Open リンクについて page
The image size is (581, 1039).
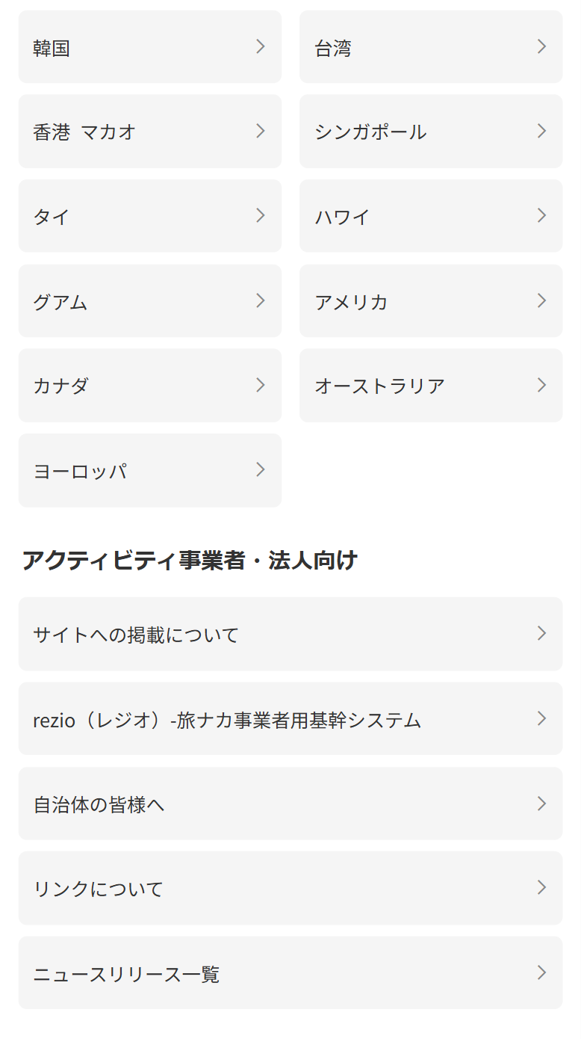[x=290, y=889]
